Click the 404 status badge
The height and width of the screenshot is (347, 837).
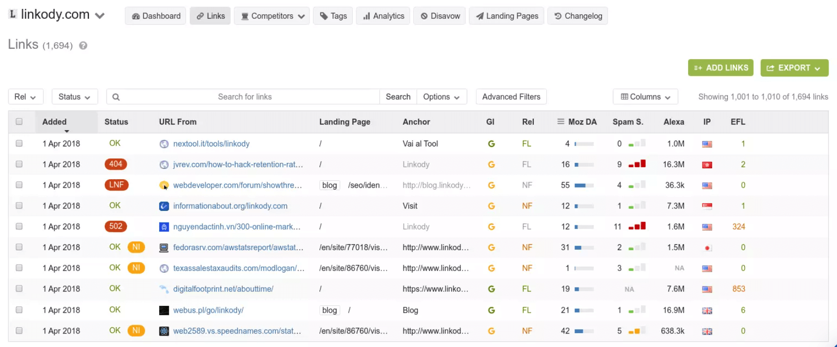(116, 164)
